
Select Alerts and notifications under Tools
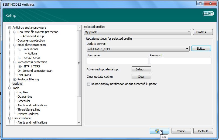pyautogui.click(x=32, y=105)
